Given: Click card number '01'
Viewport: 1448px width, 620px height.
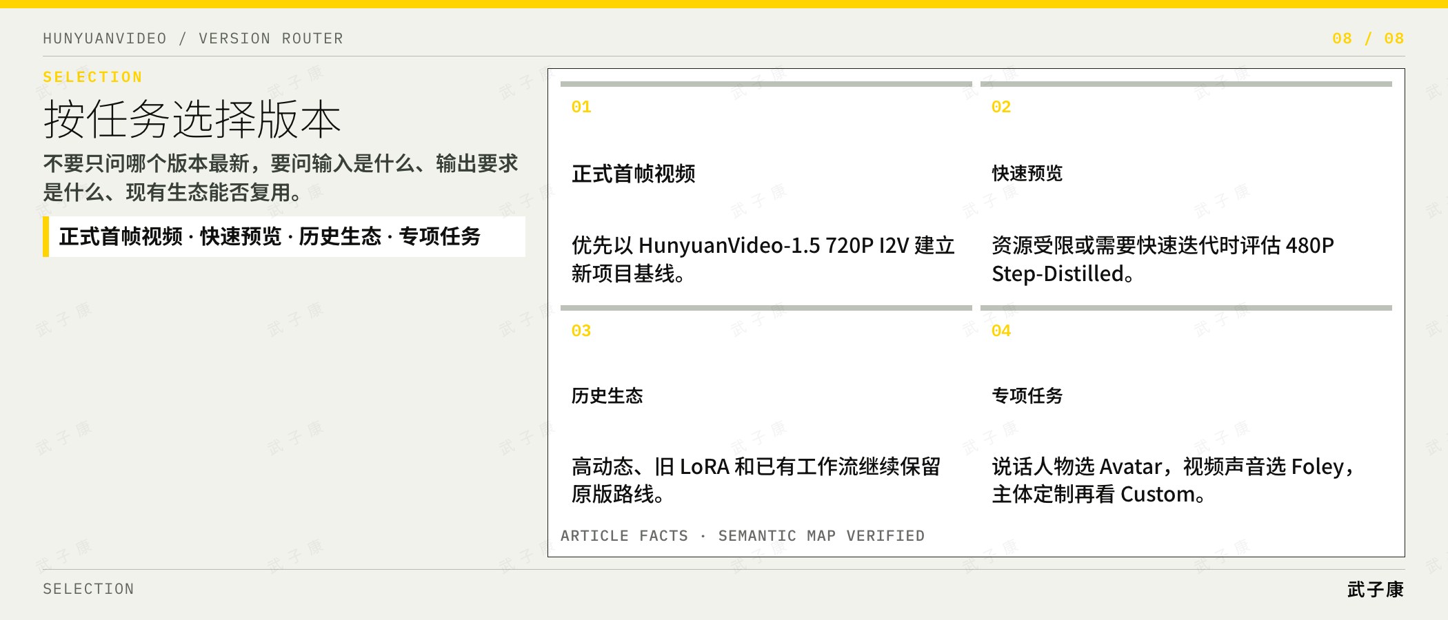Looking at the screenshot, I should [581, 107].
